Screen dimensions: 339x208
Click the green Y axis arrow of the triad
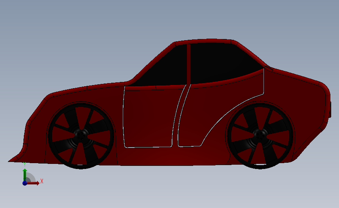tap(25, 175)
